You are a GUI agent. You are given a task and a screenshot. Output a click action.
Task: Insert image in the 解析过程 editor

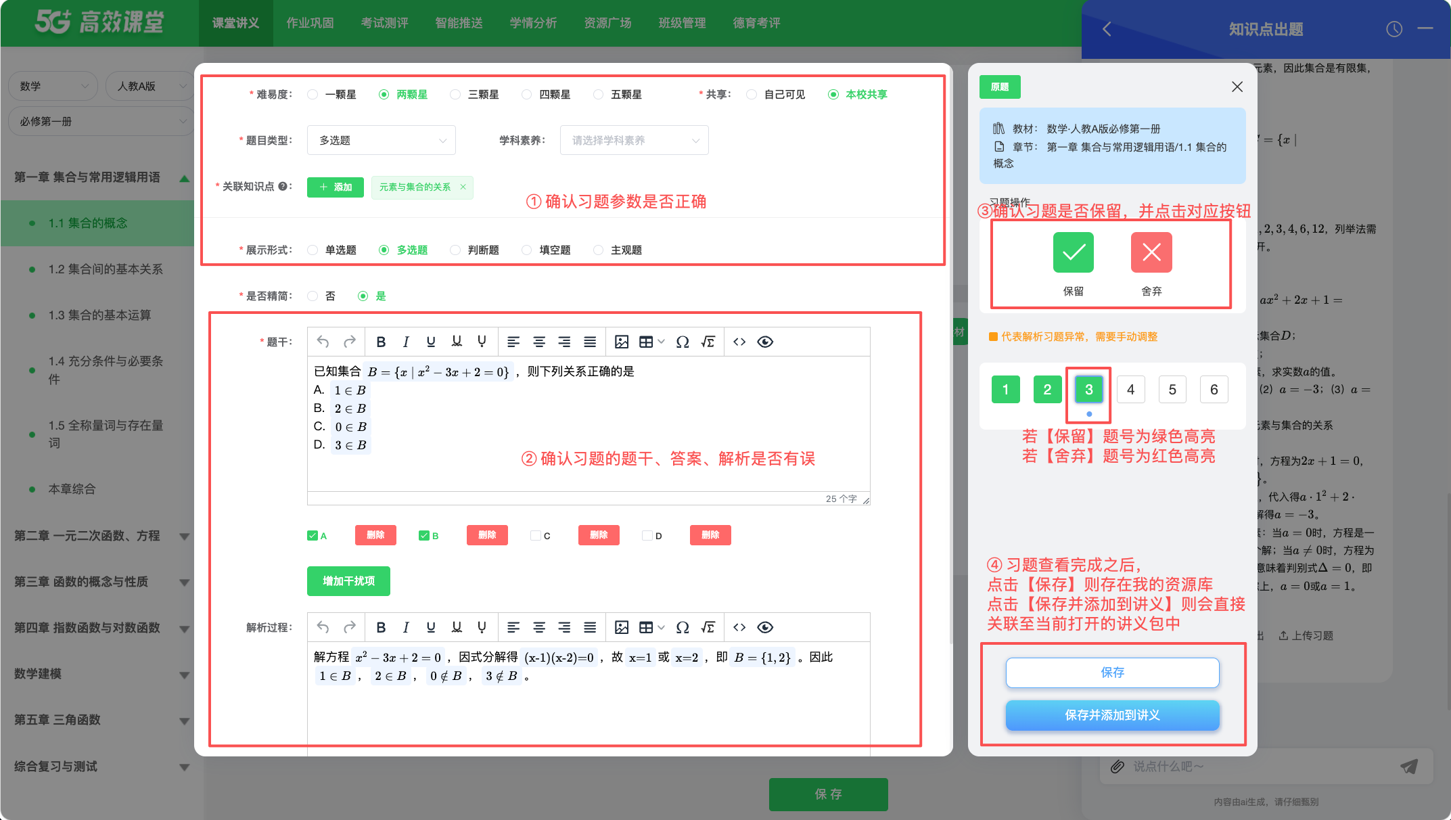coord(622,627)
